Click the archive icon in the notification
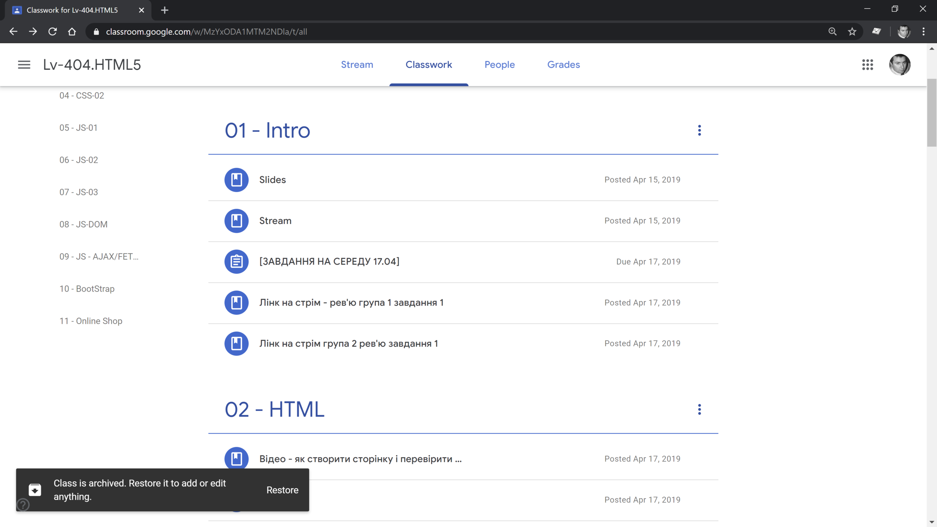 pos(35,490)
